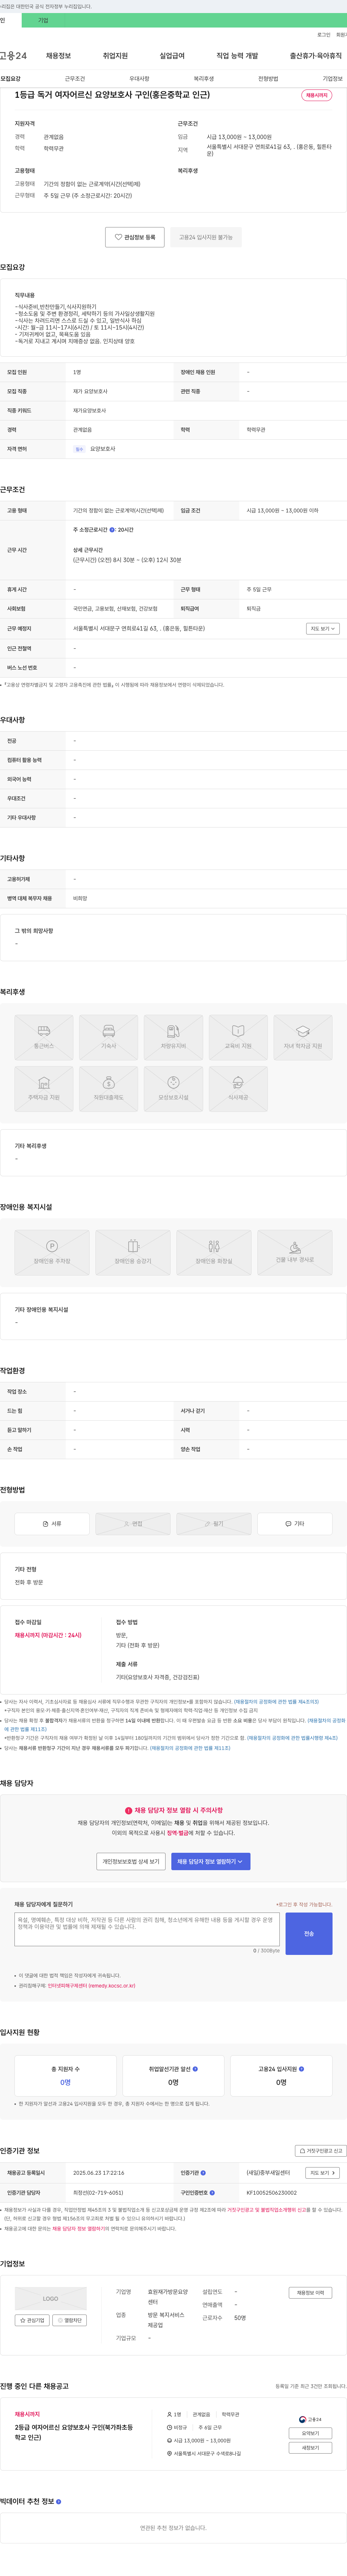Click the 고용24 입사지원 불가능 button

(x=205, y=237)
